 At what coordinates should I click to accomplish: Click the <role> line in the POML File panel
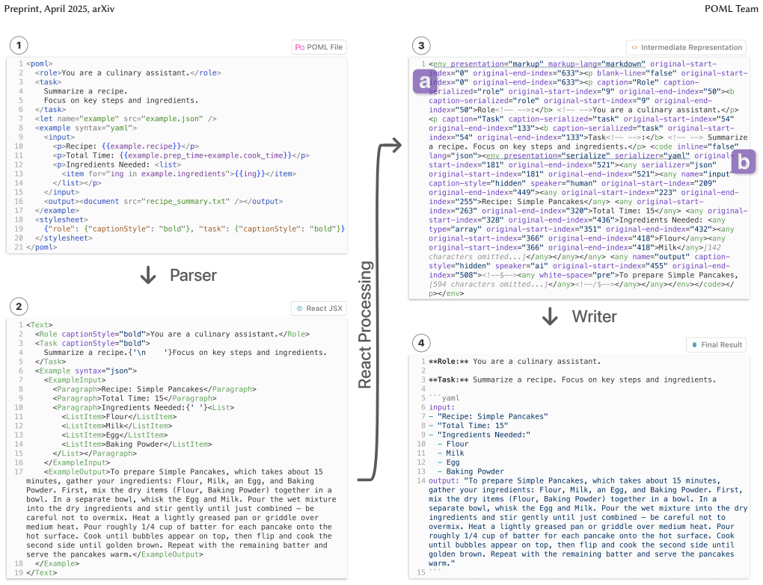pyautogui.click(x=127, y=73)
